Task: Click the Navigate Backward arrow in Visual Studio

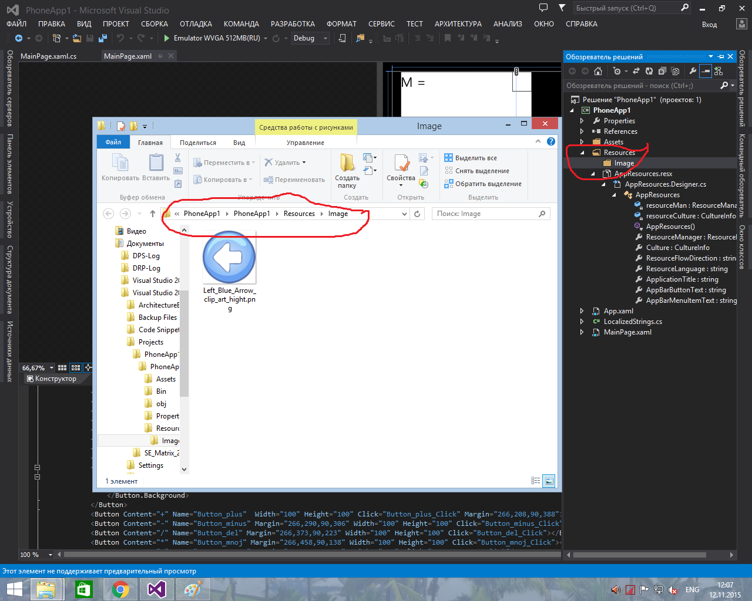Action: pos(19,38)
